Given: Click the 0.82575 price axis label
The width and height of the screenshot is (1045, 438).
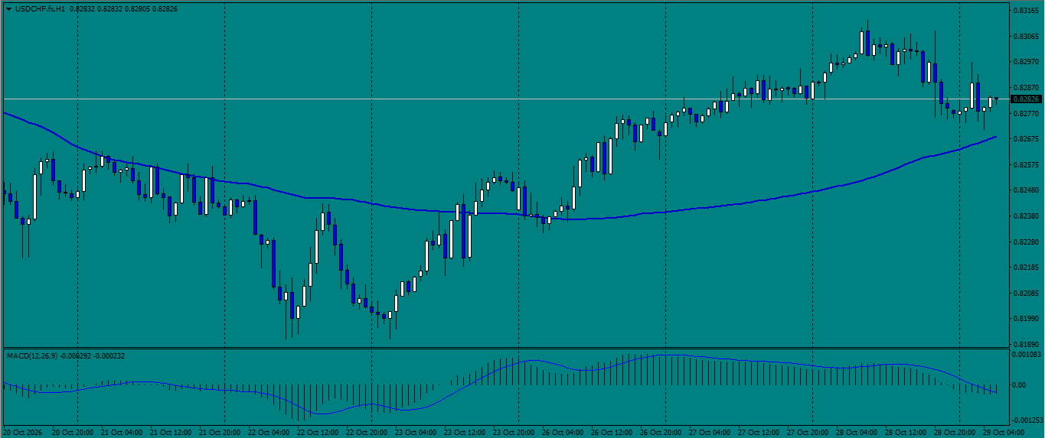Looking at the screenshot, I should pos(1026,165).
